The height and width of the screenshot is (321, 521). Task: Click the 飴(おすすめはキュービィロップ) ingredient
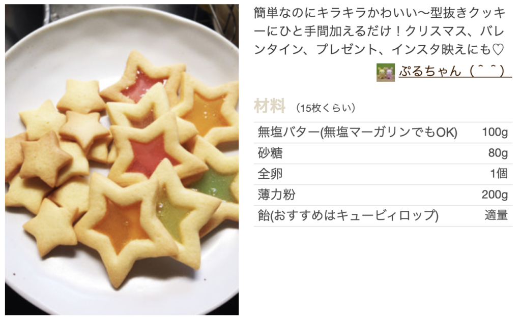click(x=348, y=215)
